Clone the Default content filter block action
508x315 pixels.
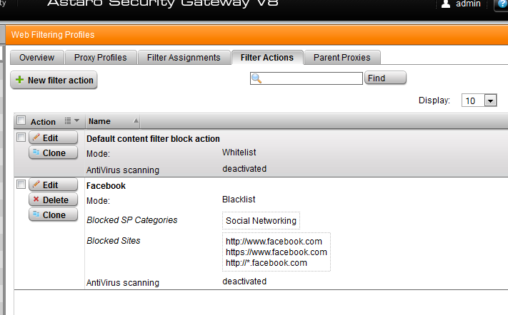(54, 153)
